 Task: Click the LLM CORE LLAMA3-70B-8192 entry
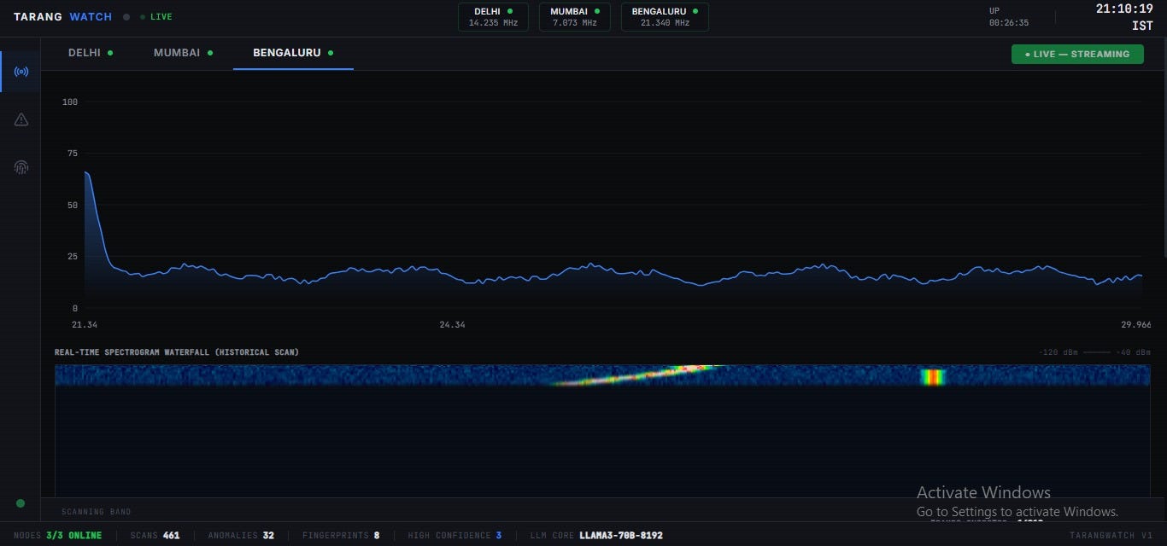point(596,536)
